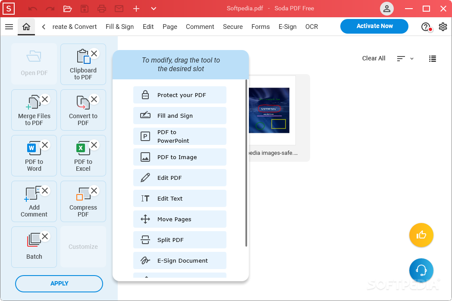Select the Compress PDF tile
This screenshot has width=452, height=301.
coord(83,201)
